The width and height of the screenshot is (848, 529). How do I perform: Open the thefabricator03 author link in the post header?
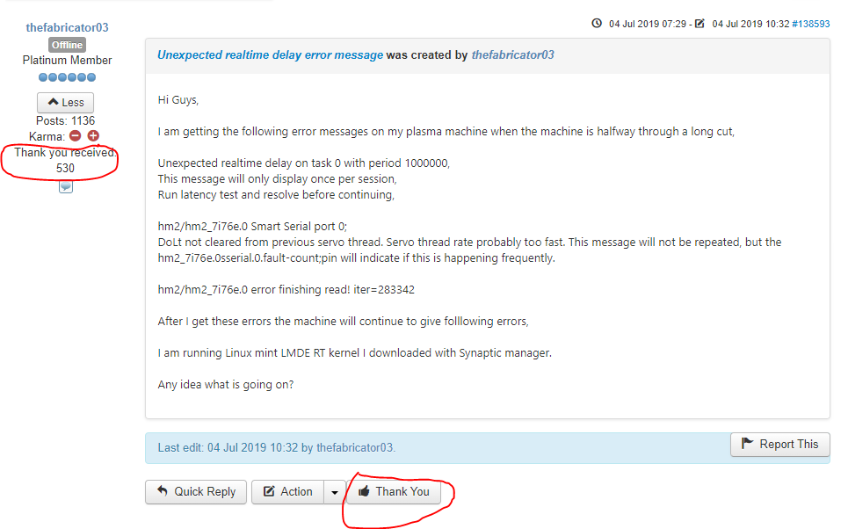(x=512, y=54)
